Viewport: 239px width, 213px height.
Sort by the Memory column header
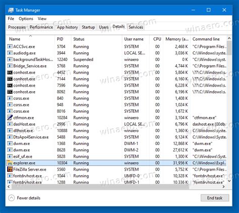177,39
